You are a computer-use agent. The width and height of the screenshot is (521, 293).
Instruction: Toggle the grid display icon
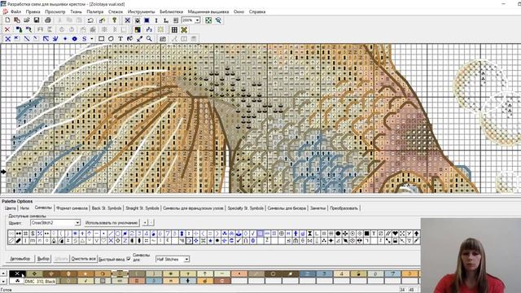(x=174, y=30)
